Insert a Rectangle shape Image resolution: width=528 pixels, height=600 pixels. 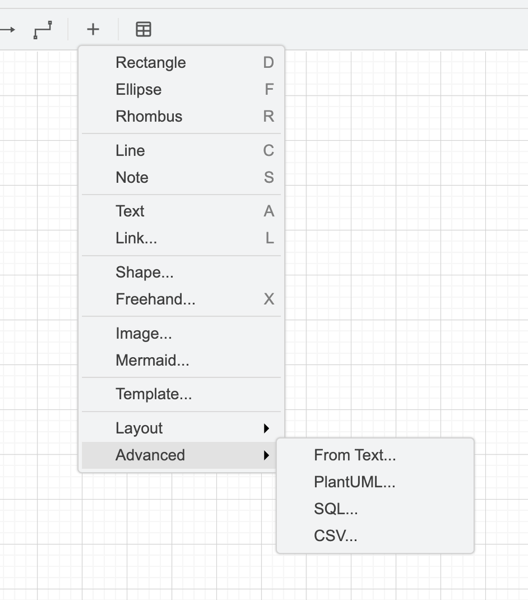tap(151, 63)
